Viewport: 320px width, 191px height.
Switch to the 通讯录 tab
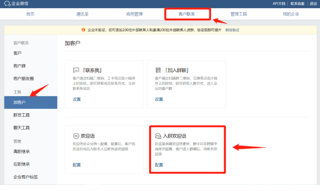[82, 14]
